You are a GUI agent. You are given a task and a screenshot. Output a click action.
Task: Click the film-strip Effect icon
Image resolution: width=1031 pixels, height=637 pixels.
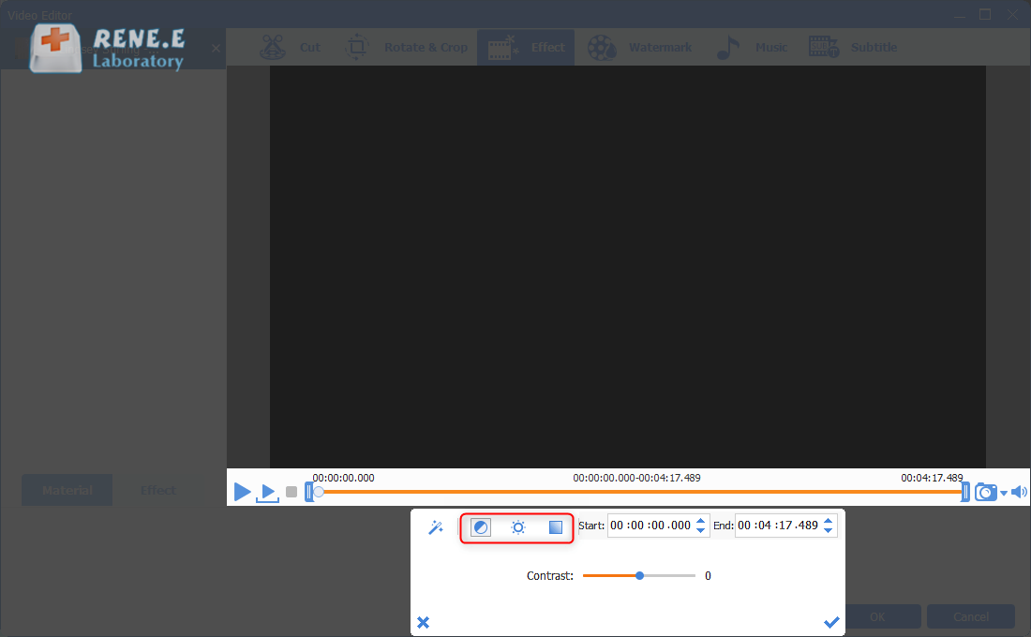tap(502, 48)
